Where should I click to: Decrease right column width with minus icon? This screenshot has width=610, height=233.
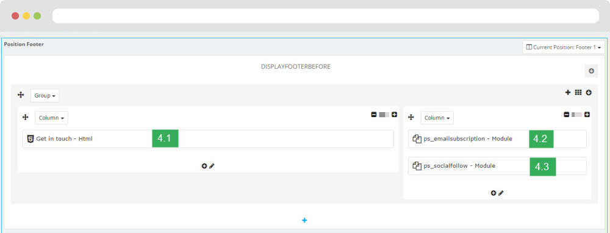(567, 114)
